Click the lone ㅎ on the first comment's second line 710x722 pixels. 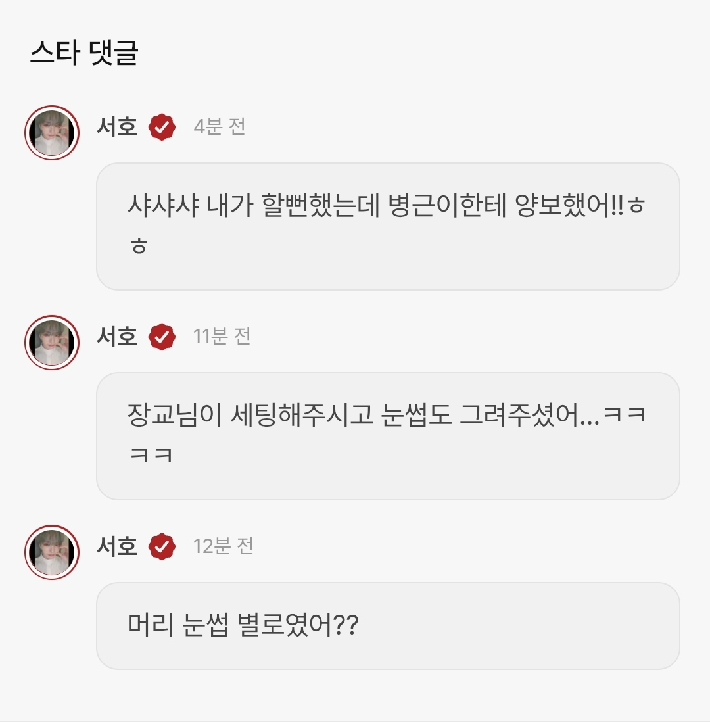(x=139, y=245)
